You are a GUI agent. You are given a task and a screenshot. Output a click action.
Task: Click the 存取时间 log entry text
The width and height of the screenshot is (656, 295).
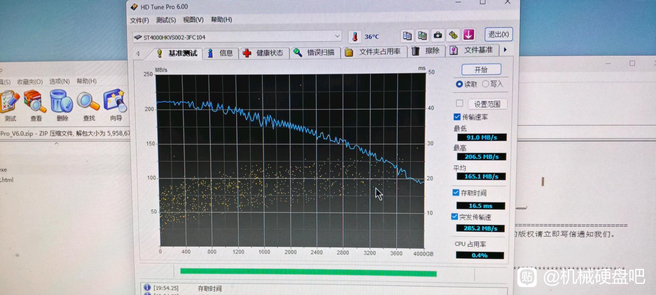[210, 288]
